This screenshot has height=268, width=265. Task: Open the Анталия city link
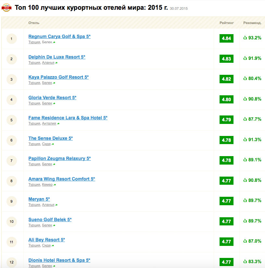pos(49,123)
